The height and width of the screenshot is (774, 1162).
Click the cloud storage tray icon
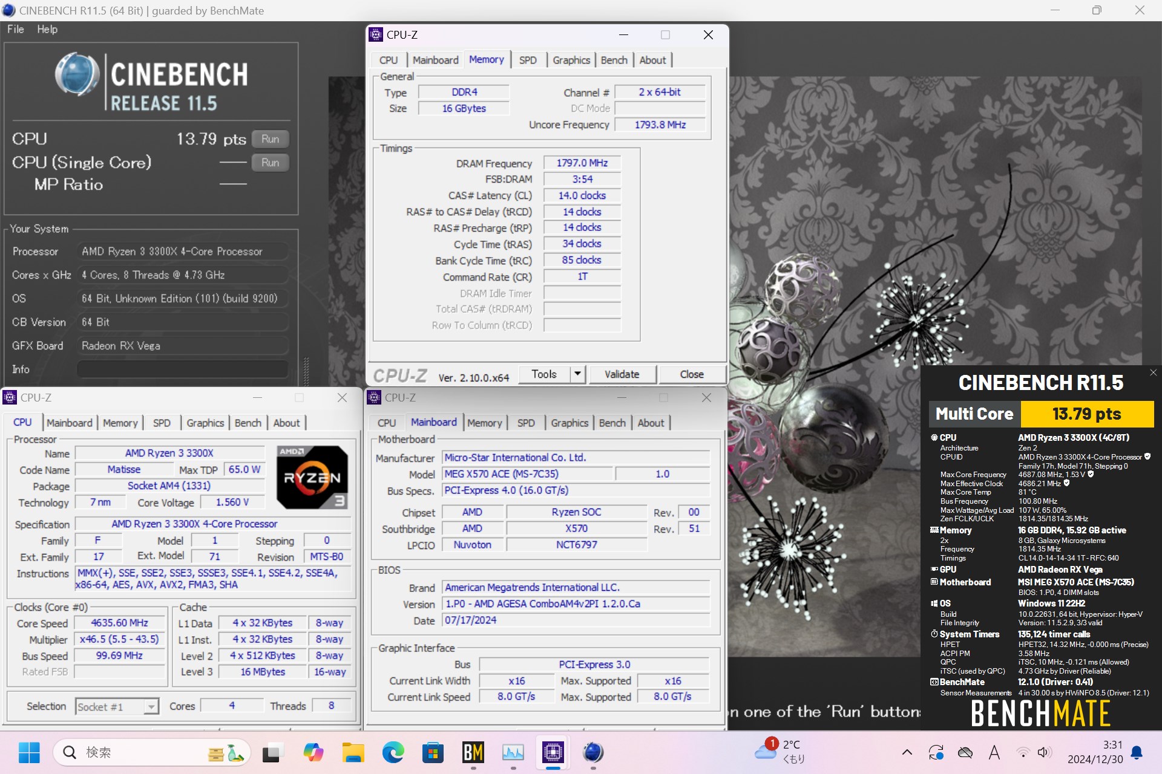coord(965,752)
